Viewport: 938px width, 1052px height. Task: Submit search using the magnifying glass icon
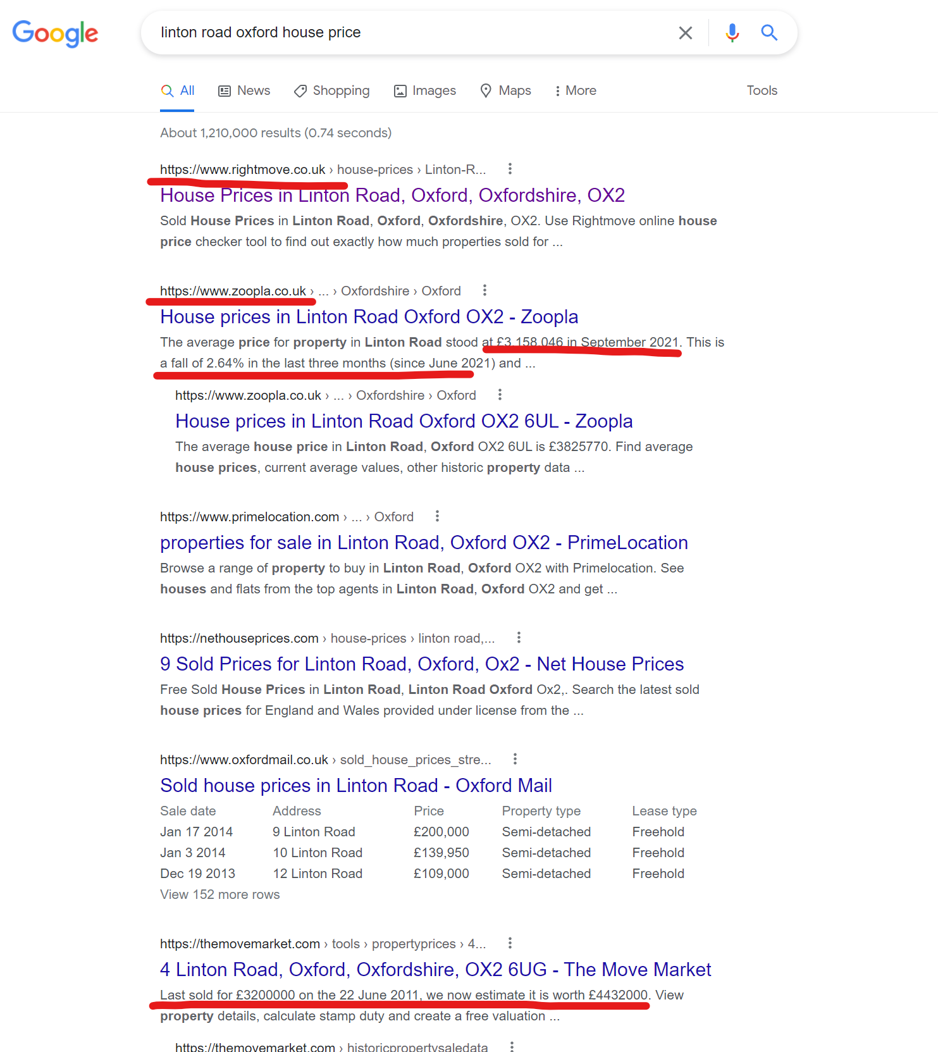tap(769, 32)
